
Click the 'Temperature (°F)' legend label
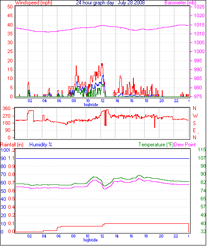(x=156, y=145)
